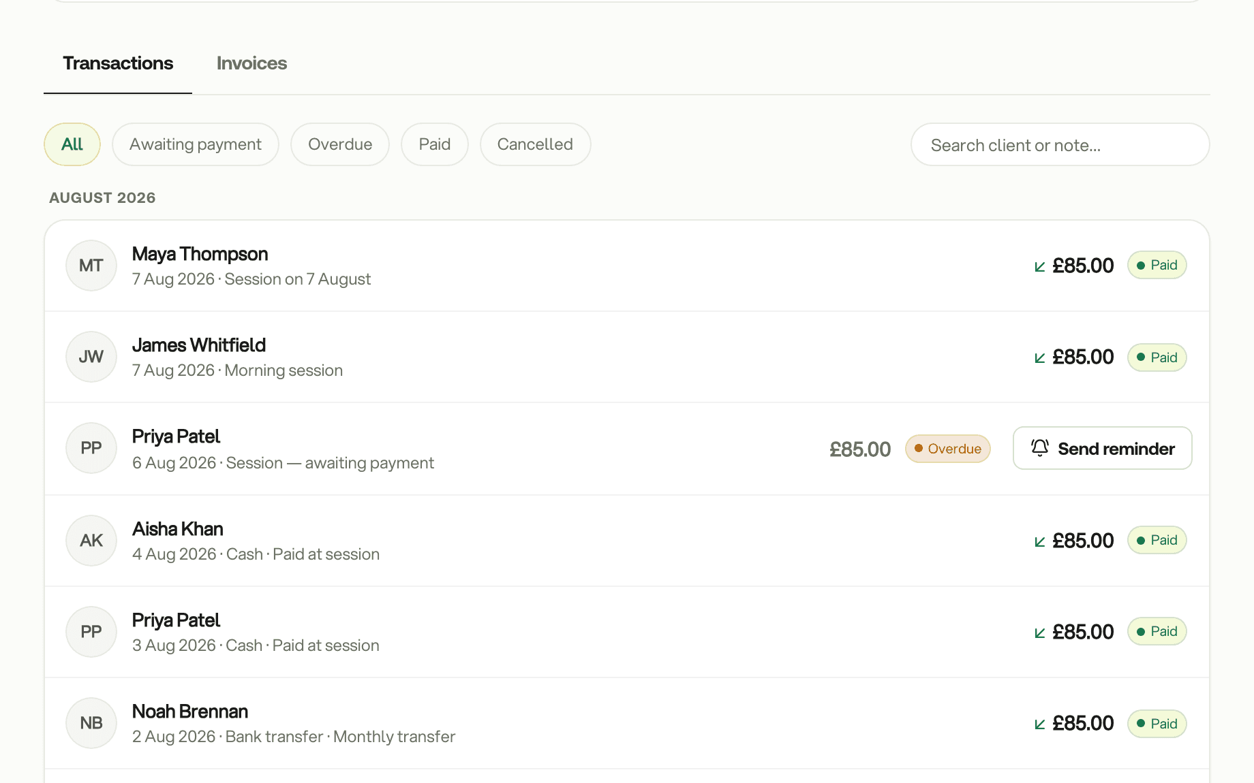Click the JW avatar for James Whitfield
Screen dimensions: 1254x783
point(91,357)
